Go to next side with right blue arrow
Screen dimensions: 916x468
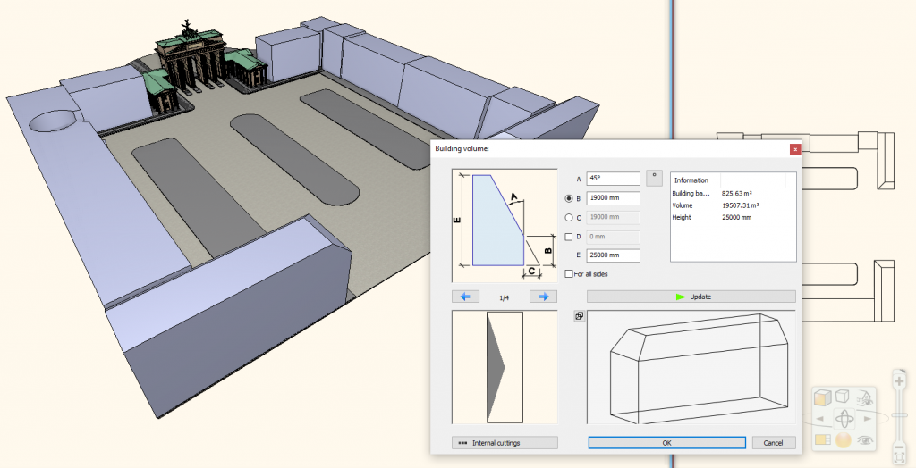(x=543, y=297)
